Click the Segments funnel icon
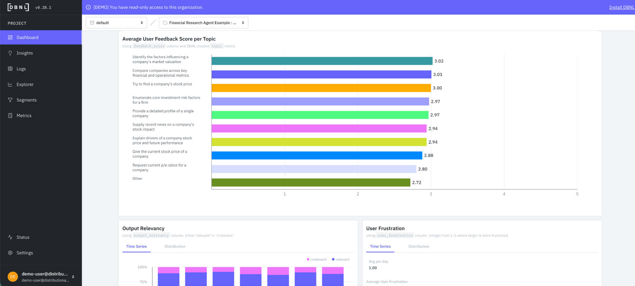The image size is (635, 286). 10,100
